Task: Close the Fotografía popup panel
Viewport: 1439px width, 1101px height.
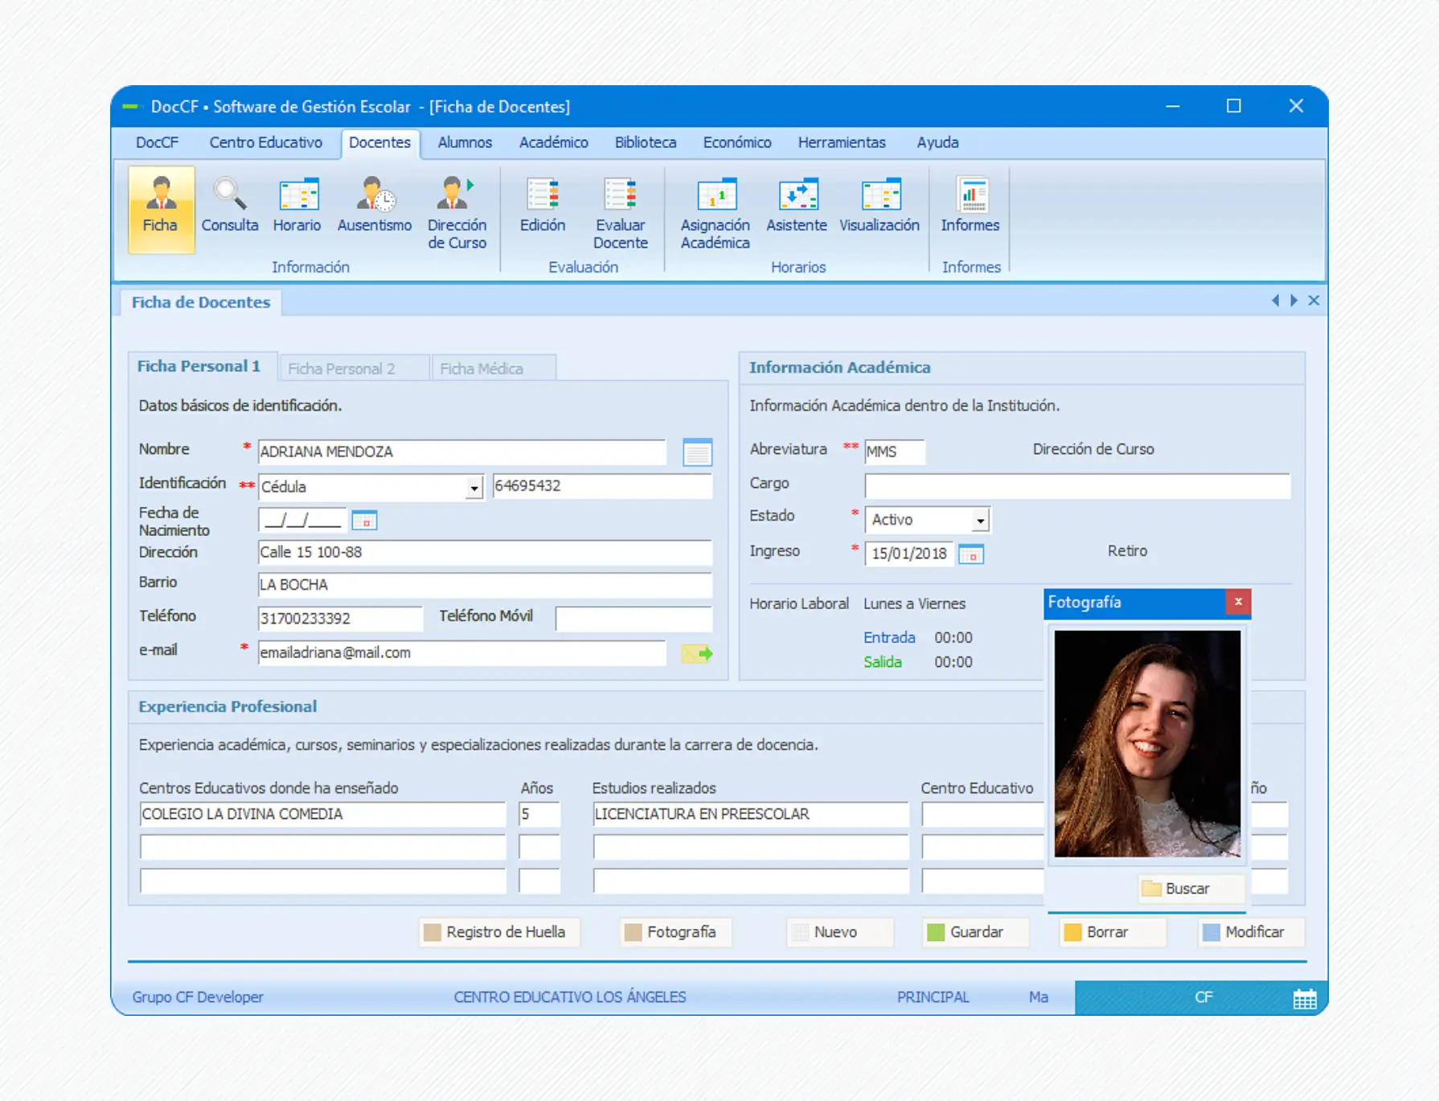Action: coord(1238,602)
